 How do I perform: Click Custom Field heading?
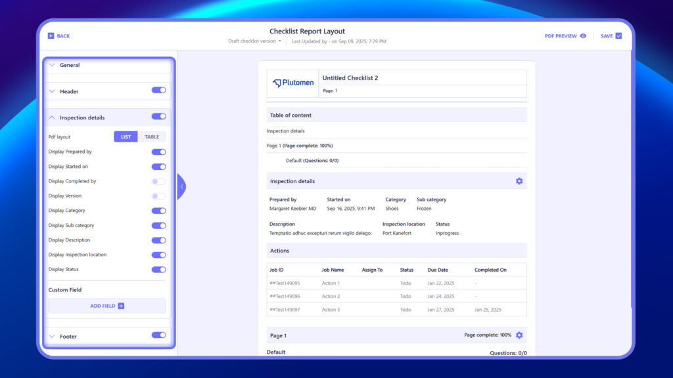[65, 290]
